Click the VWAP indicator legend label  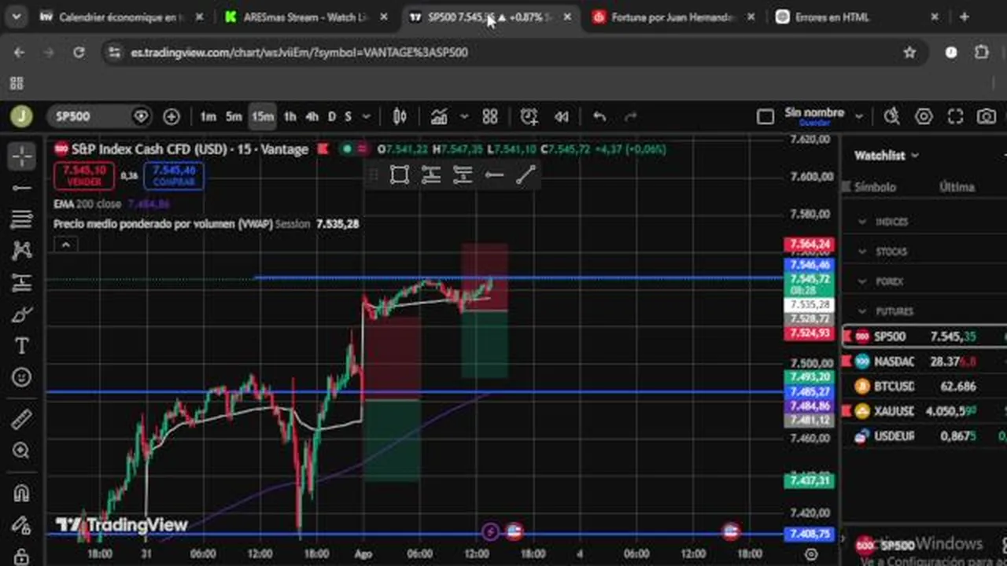click(163, 224)
